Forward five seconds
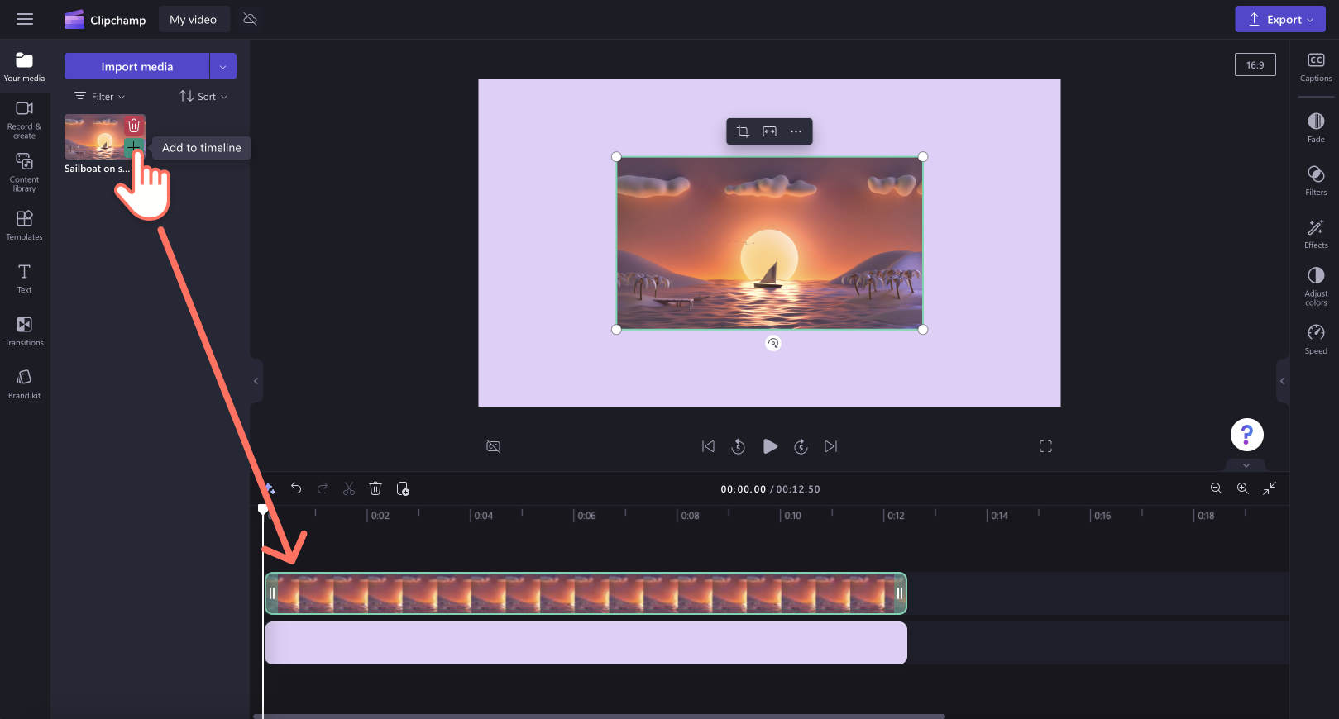Image resolution: width=1339 pixels, height=719 pixels. pyautogui.click(x=801, y=446)
